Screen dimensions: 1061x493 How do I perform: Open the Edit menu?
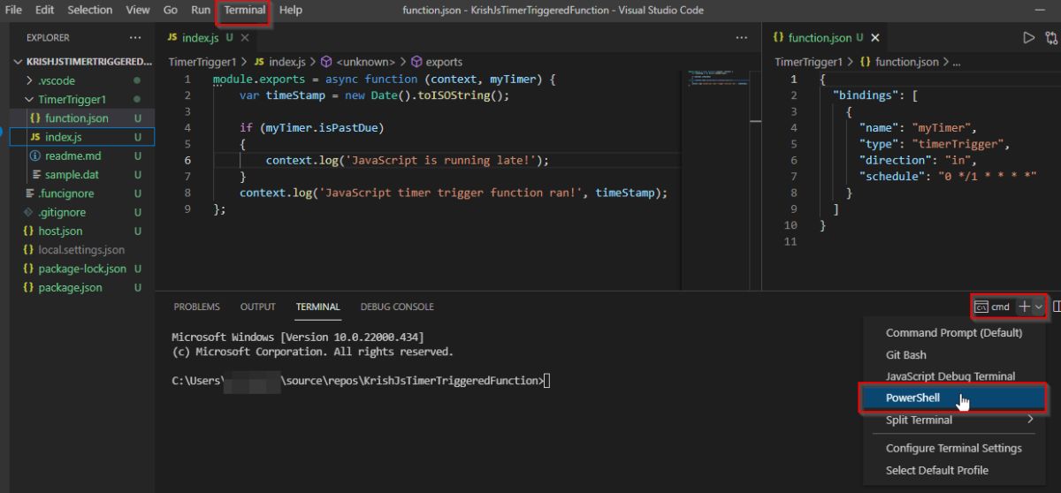pos(44,10)
